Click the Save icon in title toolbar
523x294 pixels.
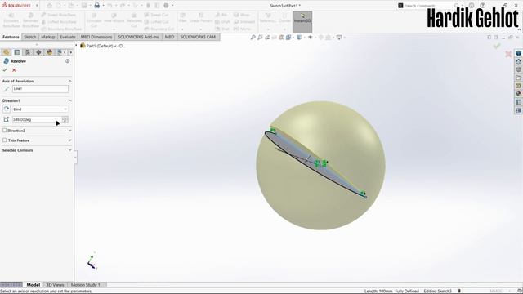84,6
